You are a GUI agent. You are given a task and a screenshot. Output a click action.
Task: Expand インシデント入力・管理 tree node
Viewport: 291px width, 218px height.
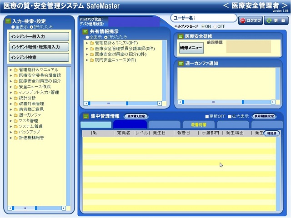pos(11,93)
